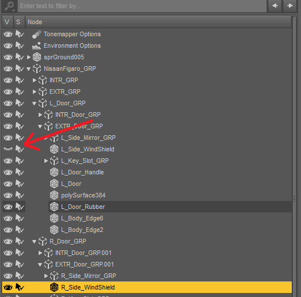Click the R_Side_Mirror_GRP group icon
The height and width of the screenshot is (297, 301).
54,276
